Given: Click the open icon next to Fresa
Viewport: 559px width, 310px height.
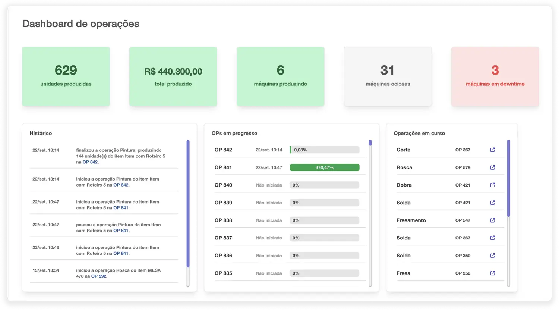Looking at the screenshot, I should coord(492,273).
